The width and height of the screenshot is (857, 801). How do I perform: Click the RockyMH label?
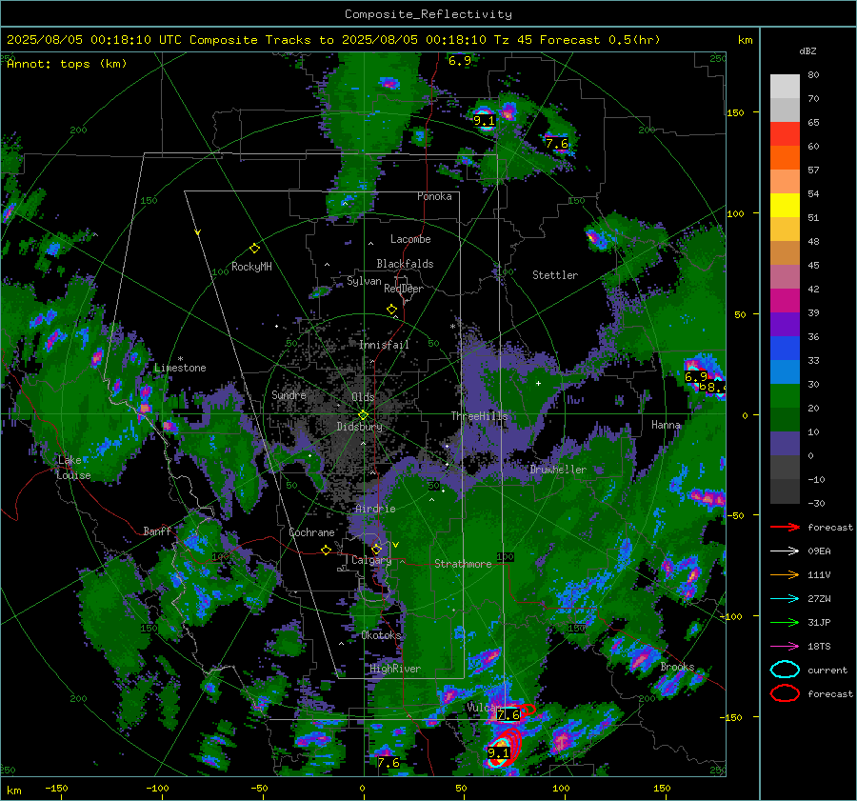tap(251, 267)
